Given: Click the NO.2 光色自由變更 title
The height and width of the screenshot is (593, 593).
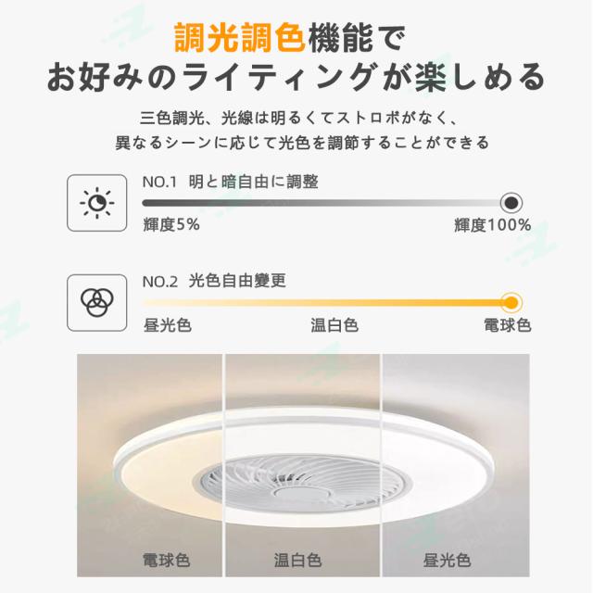Looking at the screenshot, I should click(214, 281).
